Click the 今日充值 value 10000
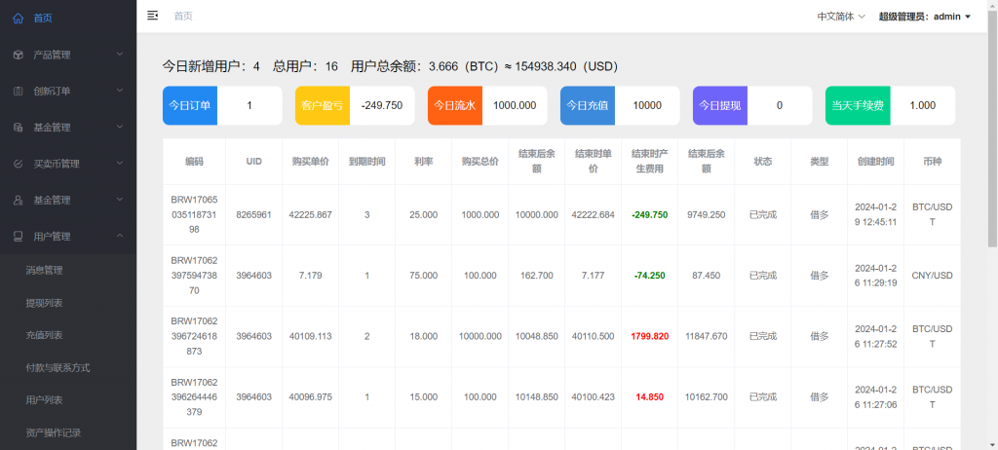The width and height of the screenshot is (998, 450). point(647,105)
